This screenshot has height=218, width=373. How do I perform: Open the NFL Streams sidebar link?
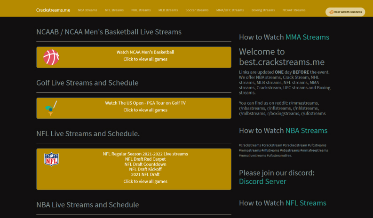pos(306,203)
